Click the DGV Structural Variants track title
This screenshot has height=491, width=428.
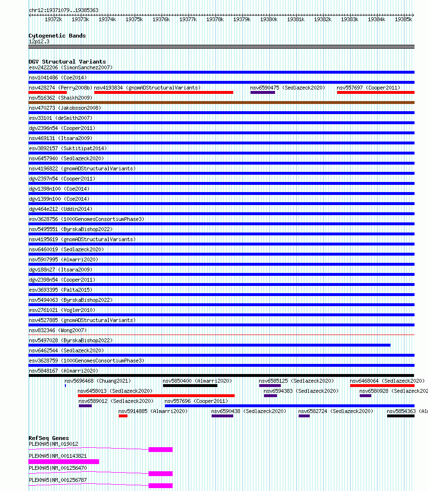[x=67, y=62]
